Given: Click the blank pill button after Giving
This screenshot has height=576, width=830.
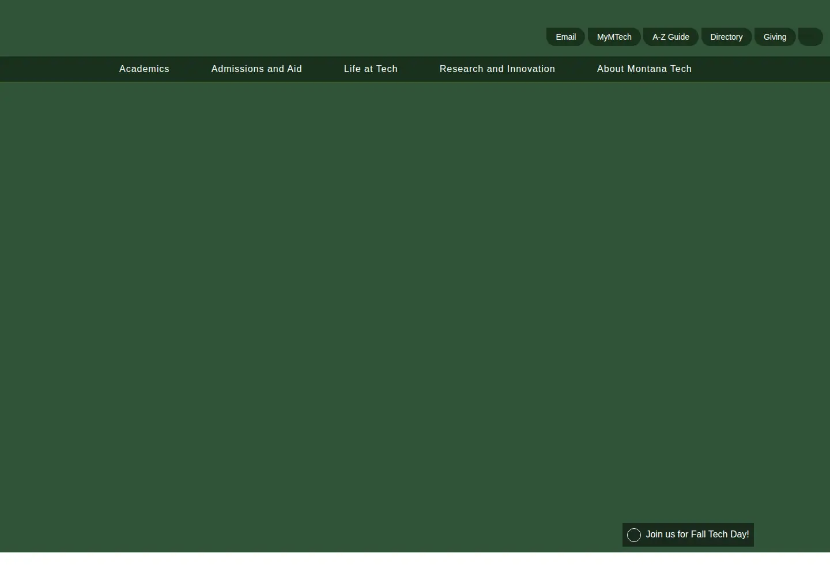Looking at the screenshot, I should [x=810, y=37].
